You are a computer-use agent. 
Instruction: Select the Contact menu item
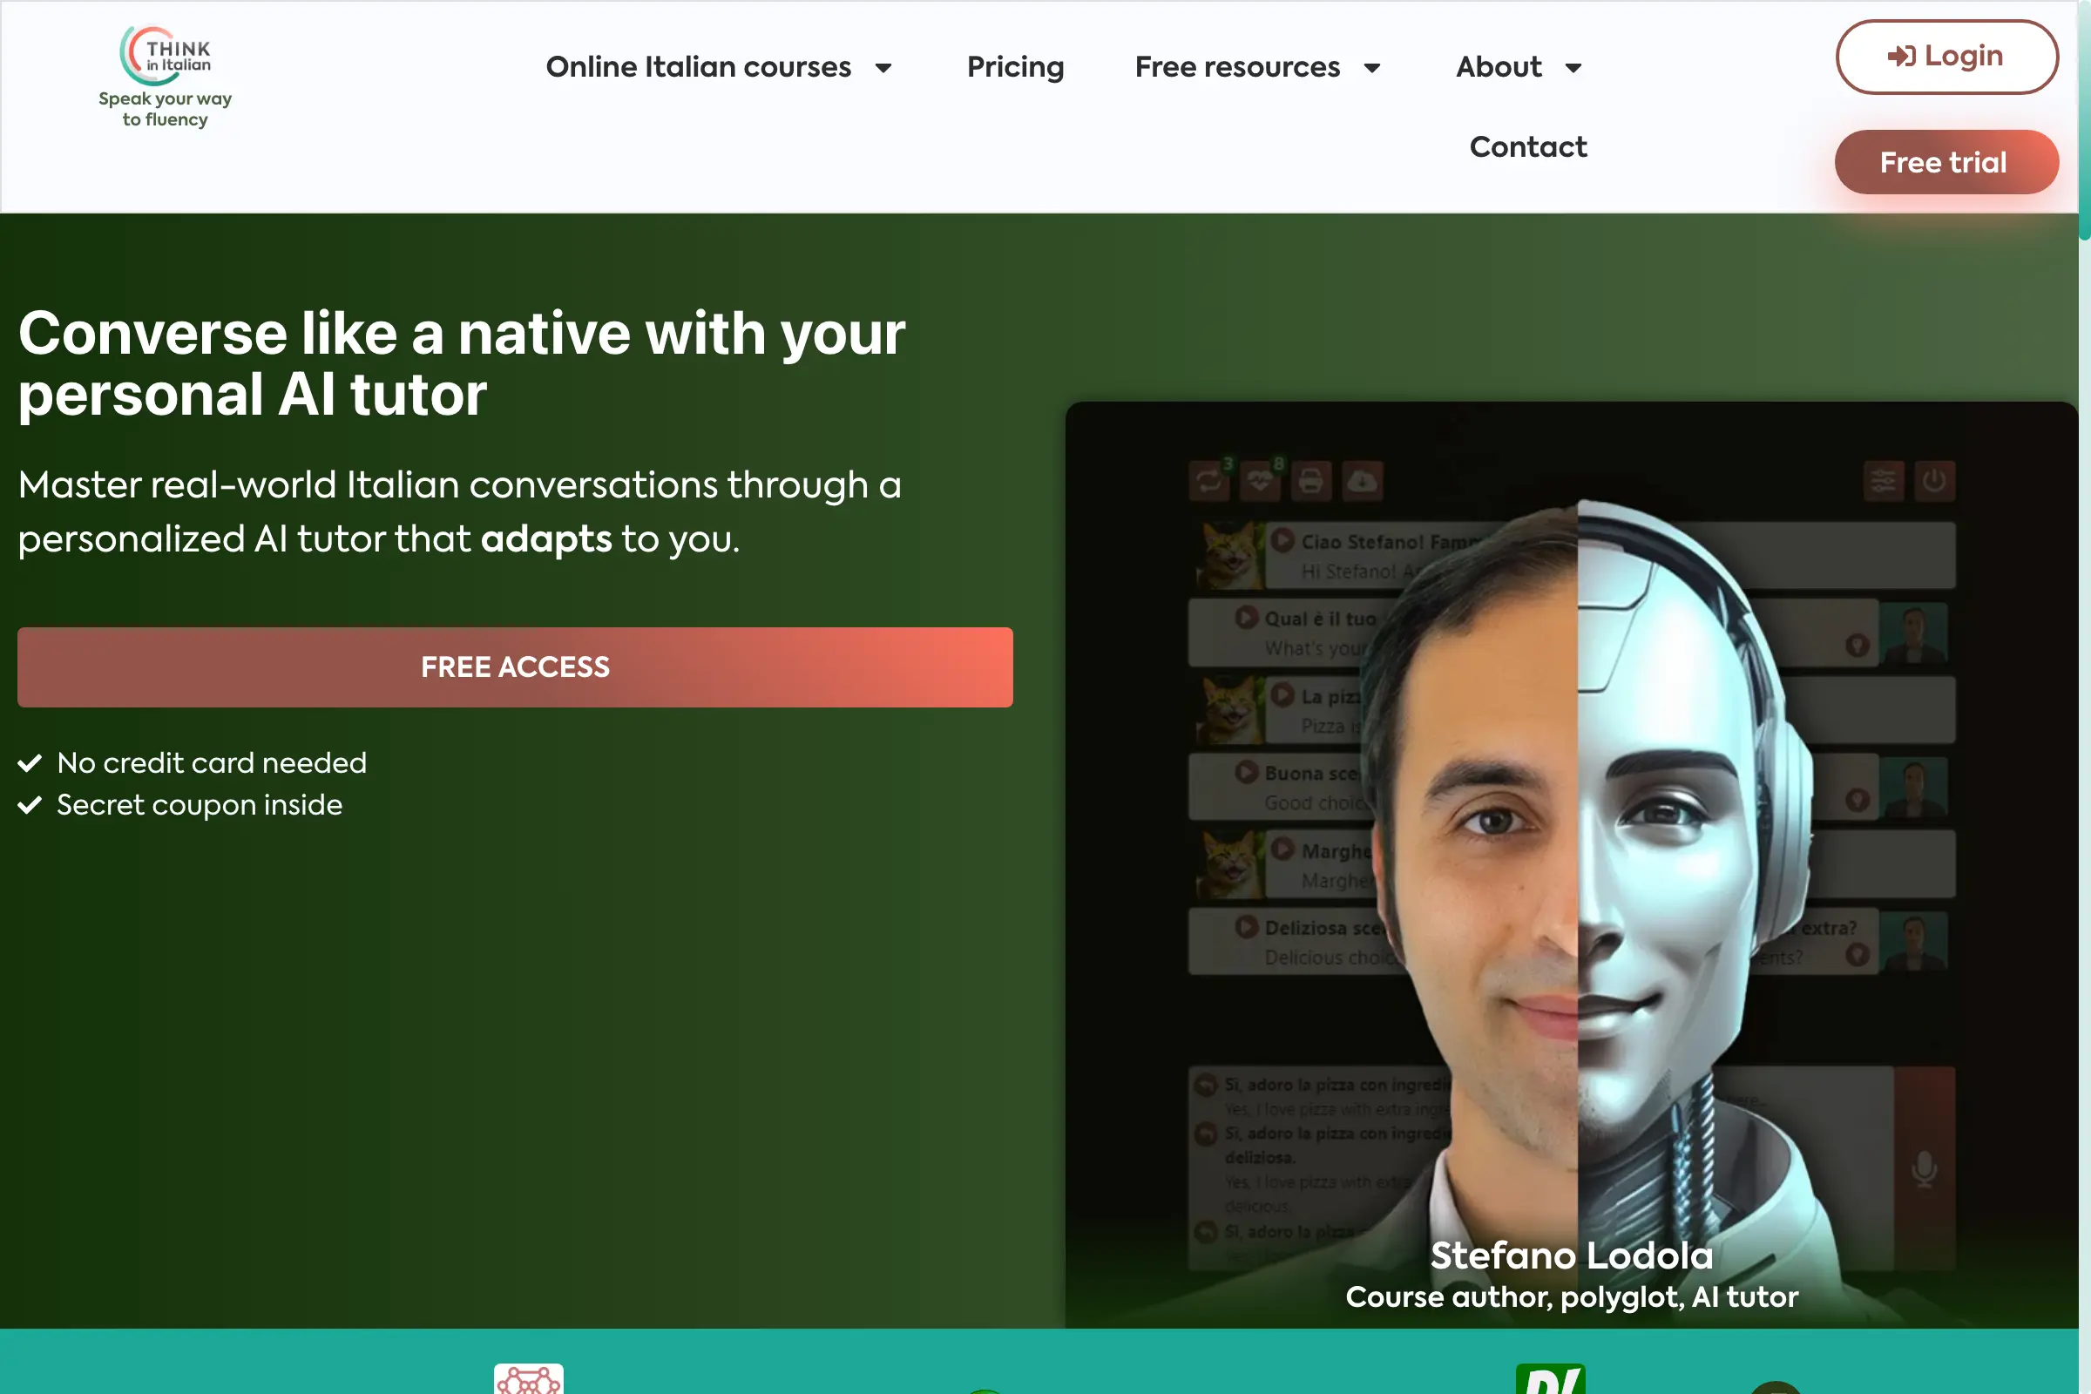1528,146
